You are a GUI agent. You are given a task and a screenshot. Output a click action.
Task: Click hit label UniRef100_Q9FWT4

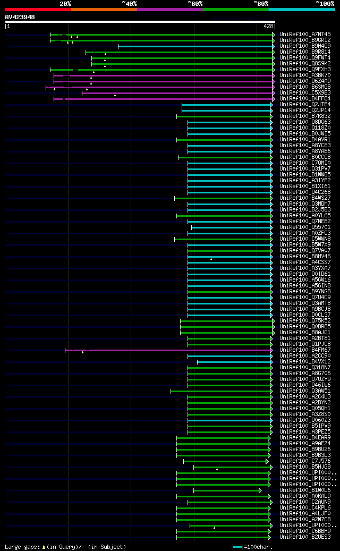point(305,58)
